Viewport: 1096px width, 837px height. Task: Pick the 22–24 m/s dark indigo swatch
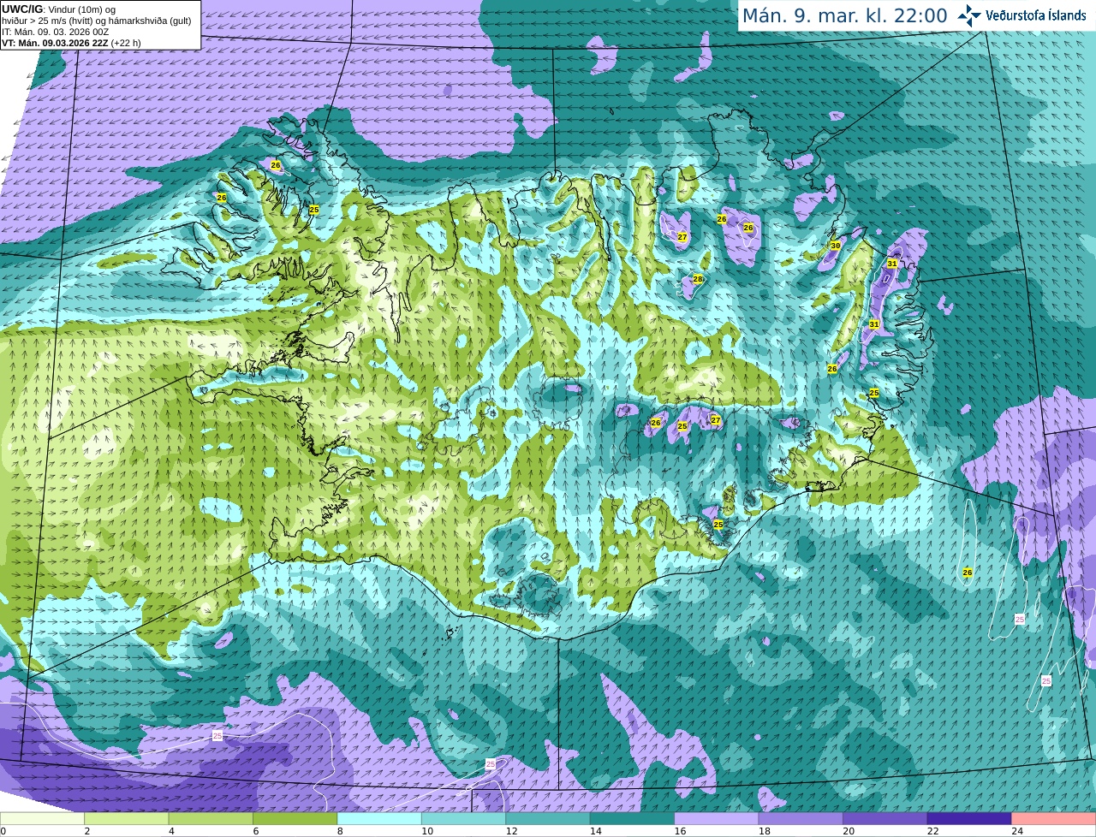[969, 818]
